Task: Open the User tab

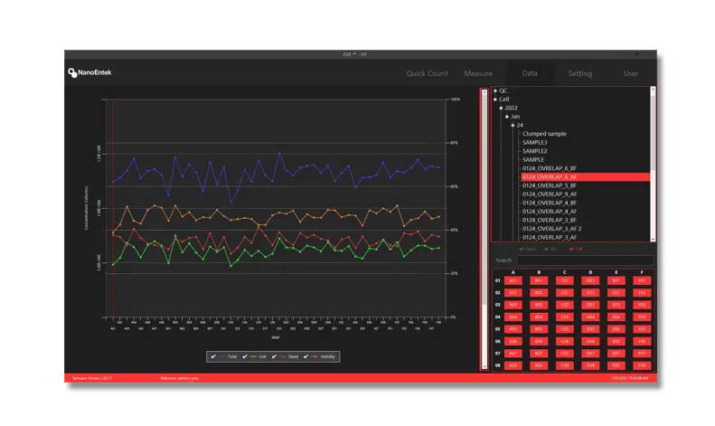Action: 631,73
